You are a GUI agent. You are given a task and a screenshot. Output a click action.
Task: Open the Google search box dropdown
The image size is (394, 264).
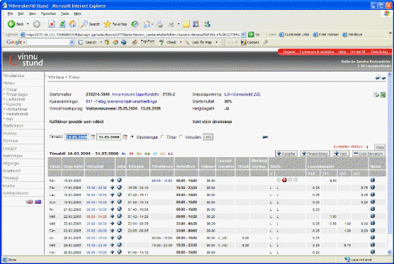pyautogui.click(x=72, y=42)
